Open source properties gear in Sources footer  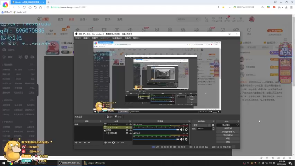(114, 143)
